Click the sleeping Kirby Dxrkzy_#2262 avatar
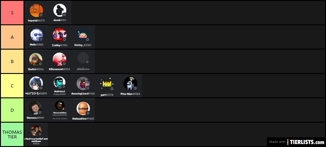The image size is (326, 147). click(x=83, y=35)
